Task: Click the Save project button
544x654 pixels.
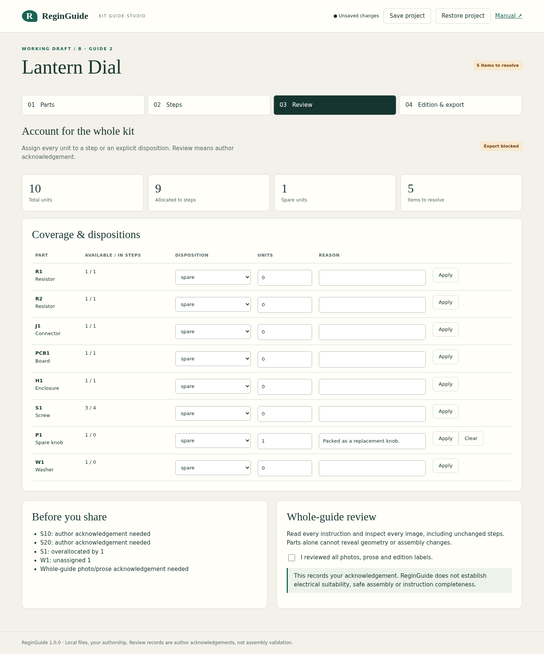Action: click(407, 16)
